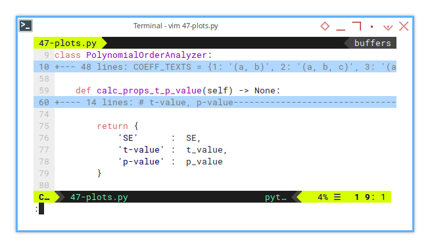The width and height of the screenshot is (430, 248).
Task: Click the closing brace on line 79
Action: [99, 173]
